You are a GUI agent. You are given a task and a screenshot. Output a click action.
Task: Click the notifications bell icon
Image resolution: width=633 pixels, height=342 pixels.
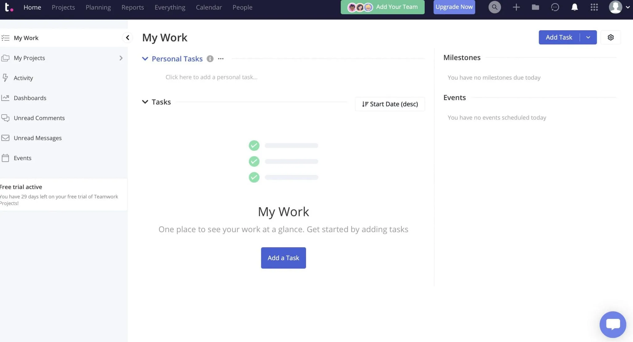click(574, 7)
